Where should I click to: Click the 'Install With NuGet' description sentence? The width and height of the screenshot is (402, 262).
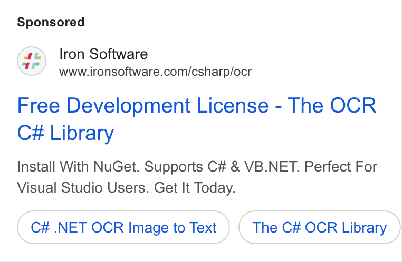(x=79, y=167)
